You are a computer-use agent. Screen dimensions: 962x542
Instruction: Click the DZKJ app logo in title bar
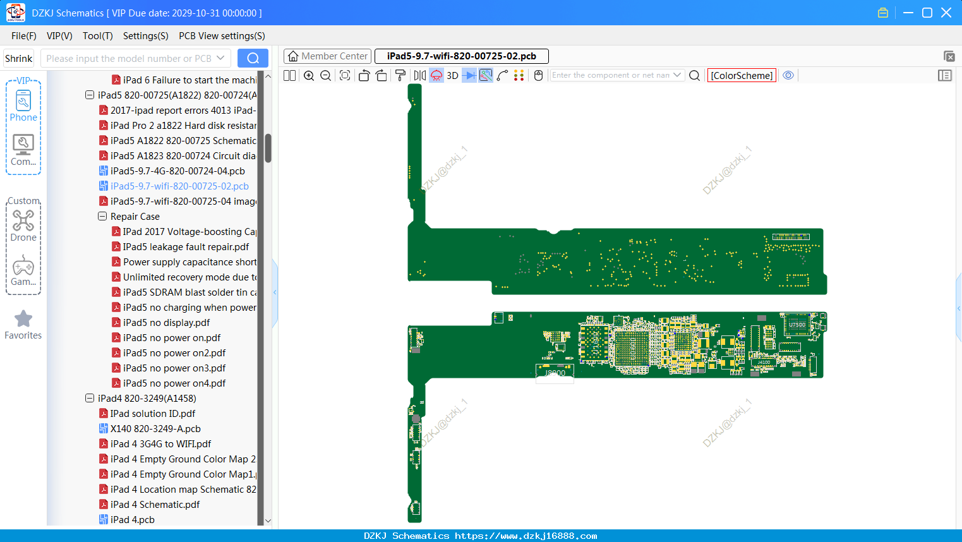pyautogui.click(x=15, y=13)
